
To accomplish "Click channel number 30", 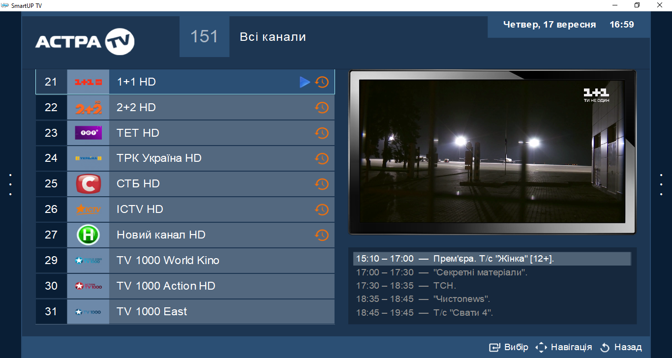I will click(x=51, y=286).
